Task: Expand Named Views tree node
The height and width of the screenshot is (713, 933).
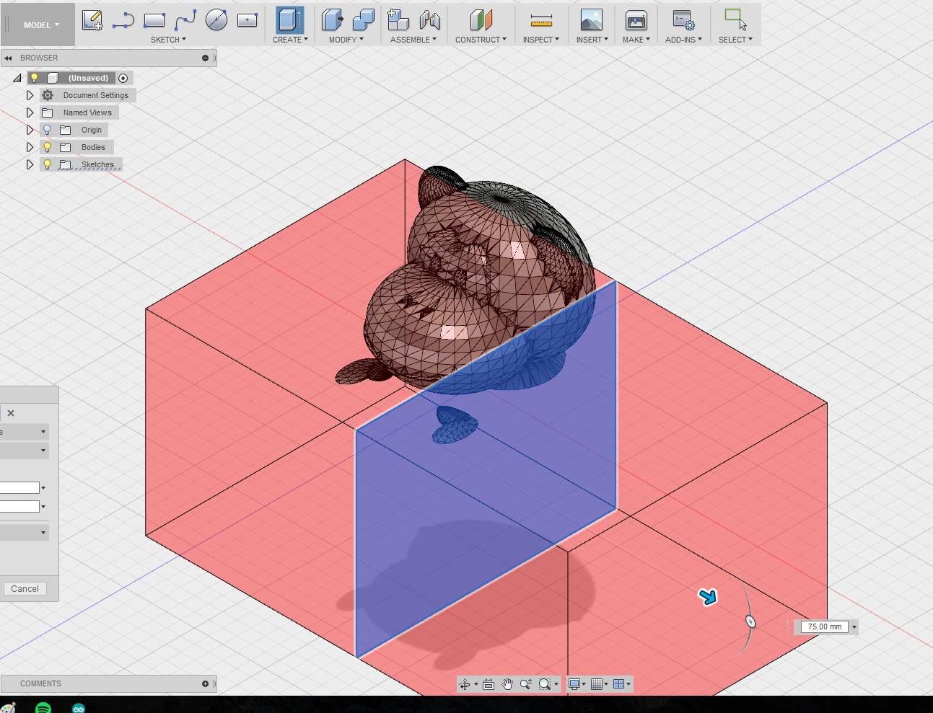Action: (x=30, y=112)
